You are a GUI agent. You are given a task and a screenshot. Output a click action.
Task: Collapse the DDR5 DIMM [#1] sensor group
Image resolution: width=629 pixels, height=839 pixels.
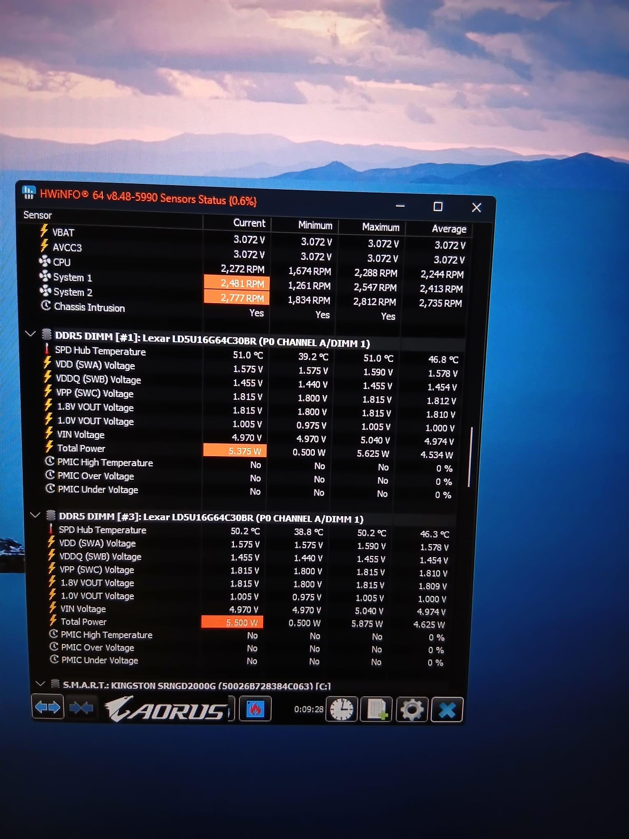point(30,333)
